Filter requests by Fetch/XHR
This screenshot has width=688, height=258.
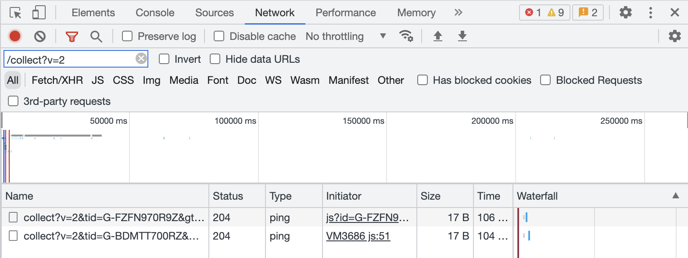click(x=57, y=80)
